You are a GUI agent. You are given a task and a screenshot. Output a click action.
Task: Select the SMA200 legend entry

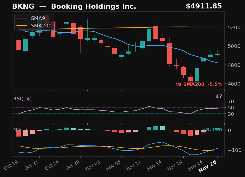pos(34,26)
